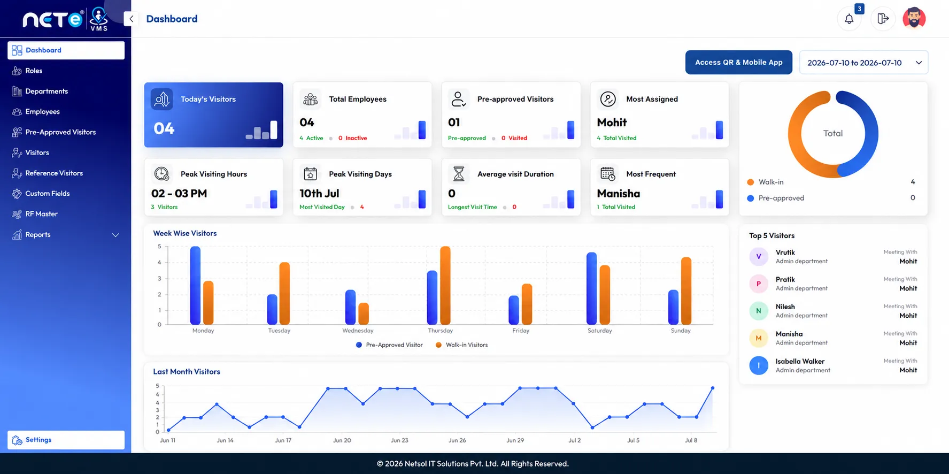949x474 pixels.
Task: Click Access QR & Mobile App button
Action: tap(738, 63)
